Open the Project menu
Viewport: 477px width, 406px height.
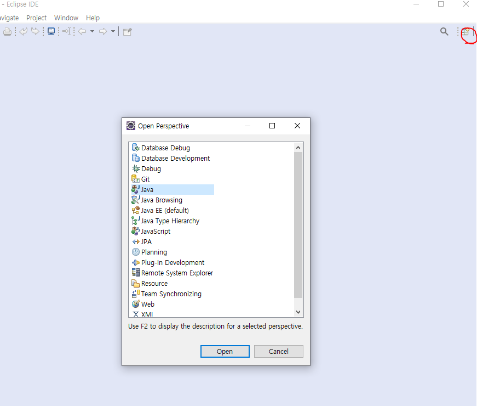click(37, 18)
